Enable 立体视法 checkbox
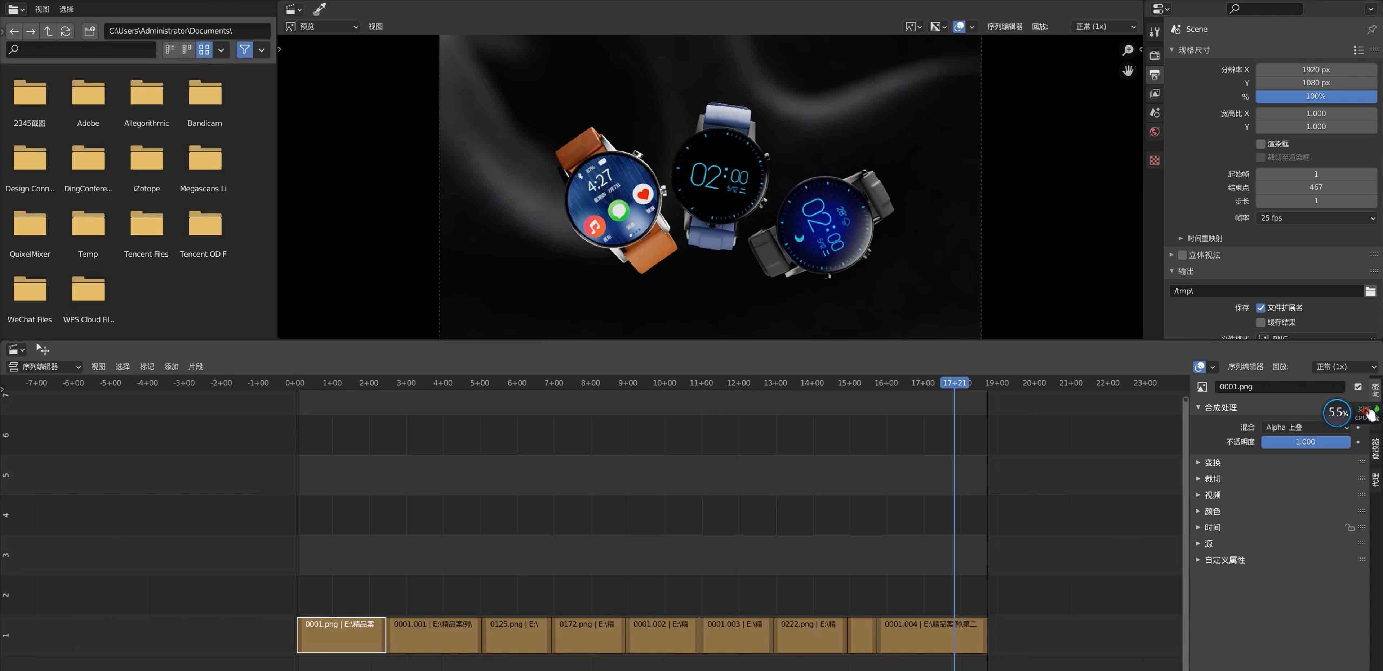This screenshot has height=671, width=1383. point(1182,255)
